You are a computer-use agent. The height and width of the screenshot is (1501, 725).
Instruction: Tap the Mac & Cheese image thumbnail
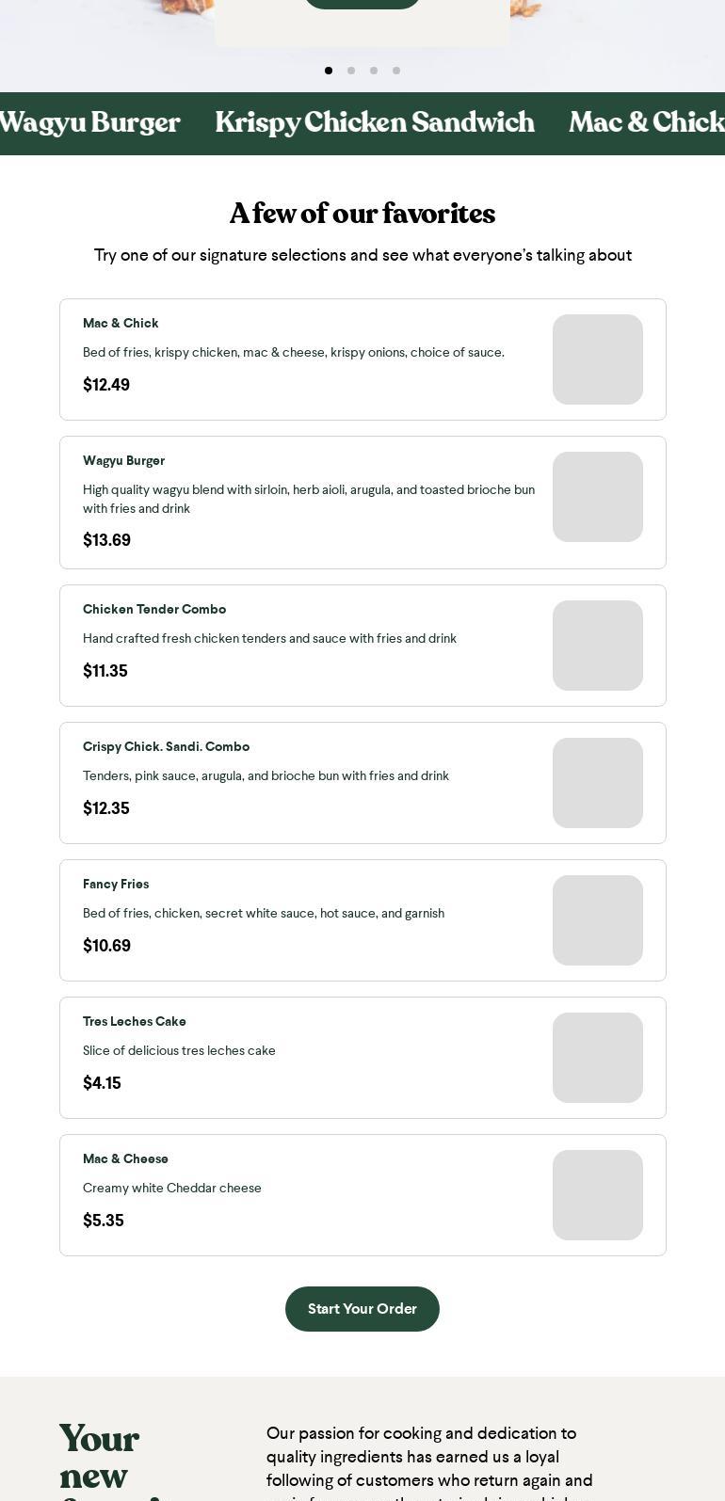597,1195
